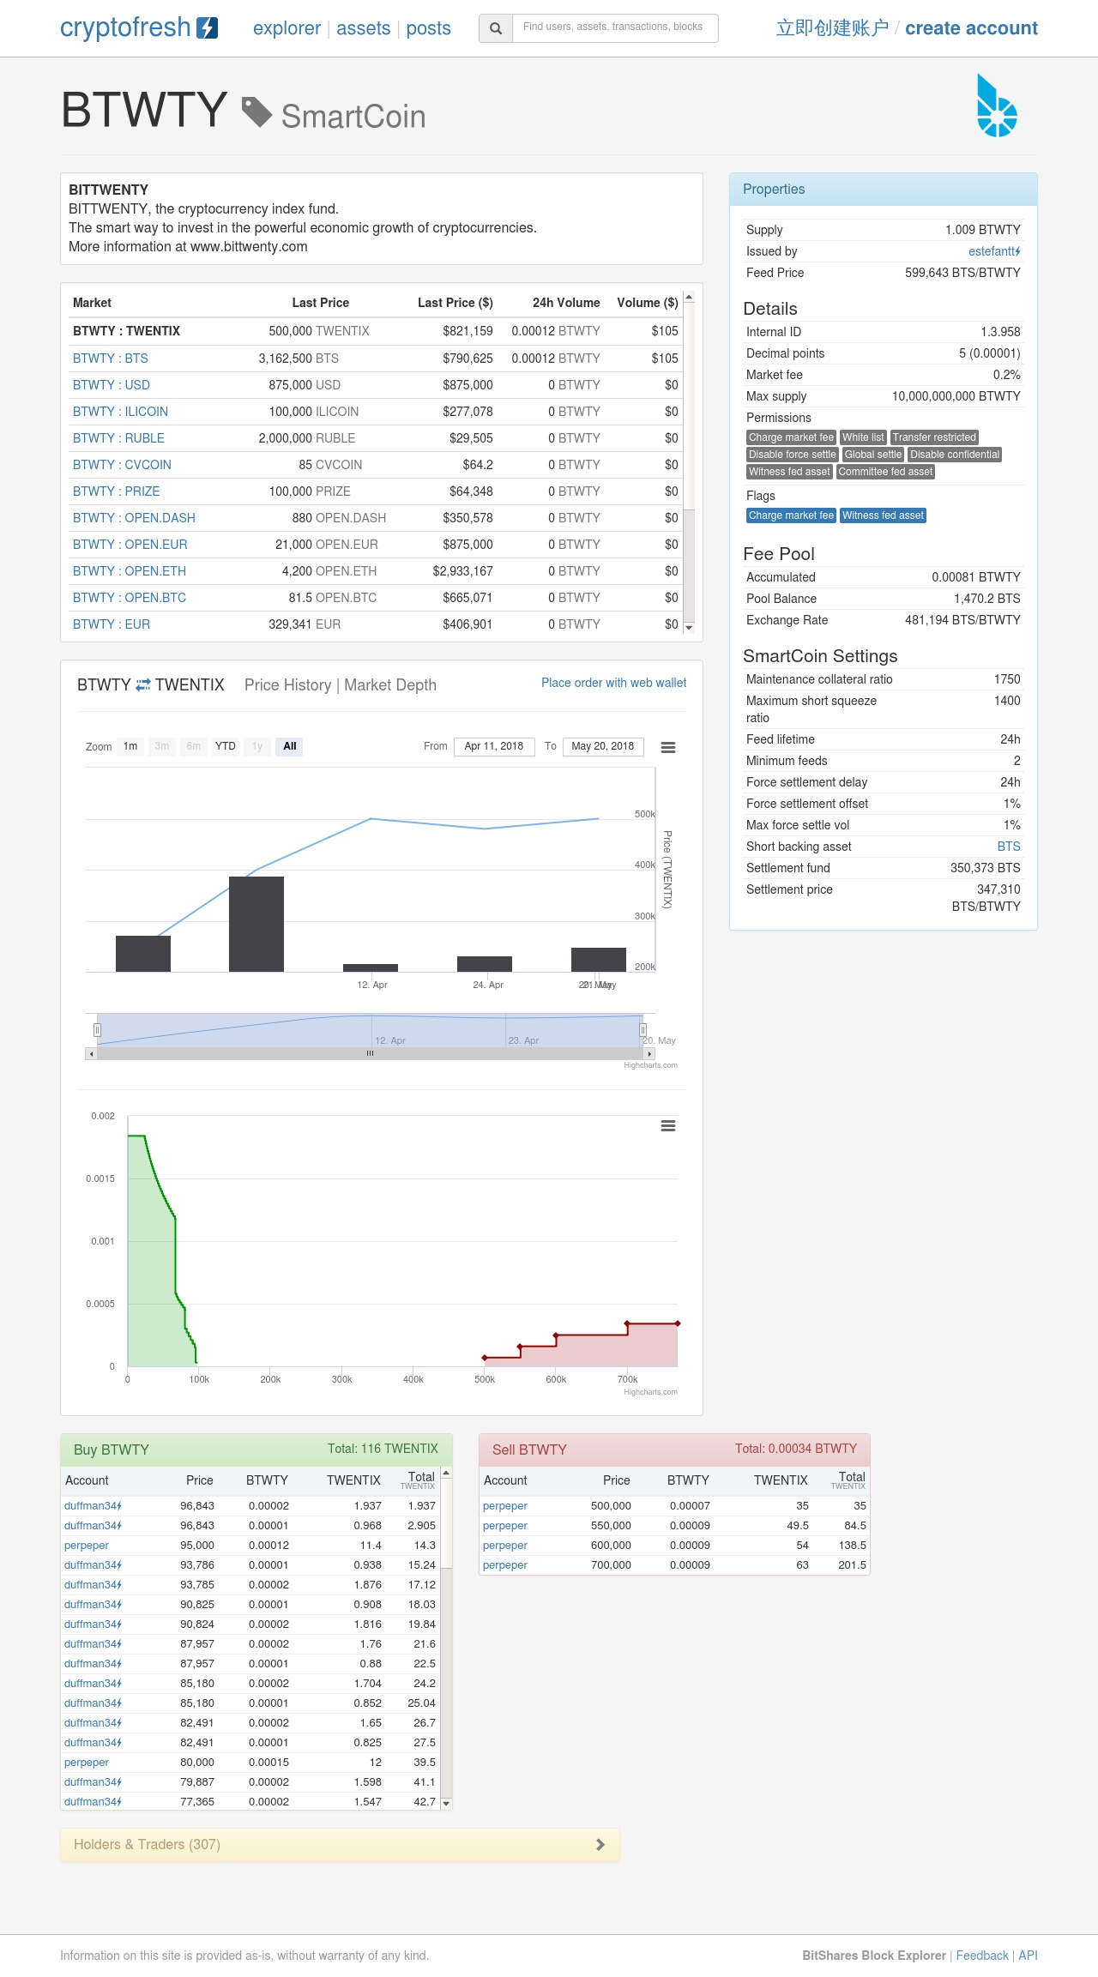The width and height of the screenshot is (1098, 1977).
Task: Click the markets table scroll up arrow
Action: coord(689,297)
